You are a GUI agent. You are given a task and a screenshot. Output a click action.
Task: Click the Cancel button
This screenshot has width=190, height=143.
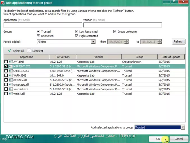tap(179, 139)
